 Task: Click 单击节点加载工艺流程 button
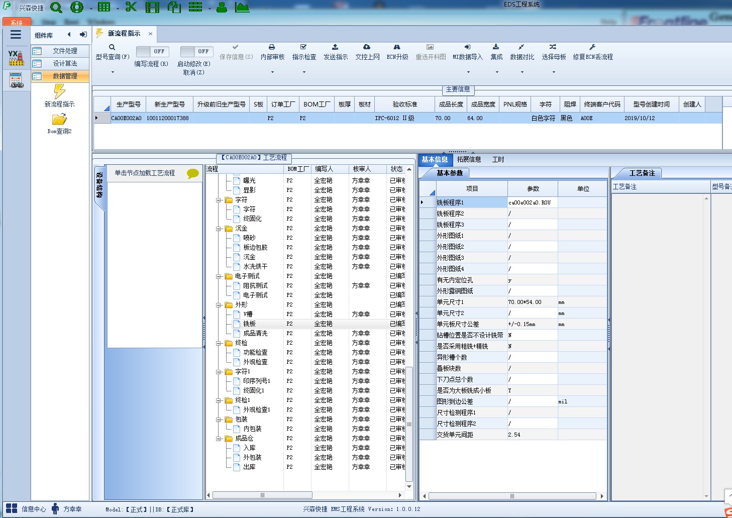pyautogui.click(x=145, y=173)
